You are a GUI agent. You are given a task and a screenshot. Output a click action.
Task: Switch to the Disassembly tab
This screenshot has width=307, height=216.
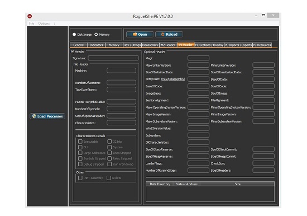pyautogui.click(x=150, y=45)
